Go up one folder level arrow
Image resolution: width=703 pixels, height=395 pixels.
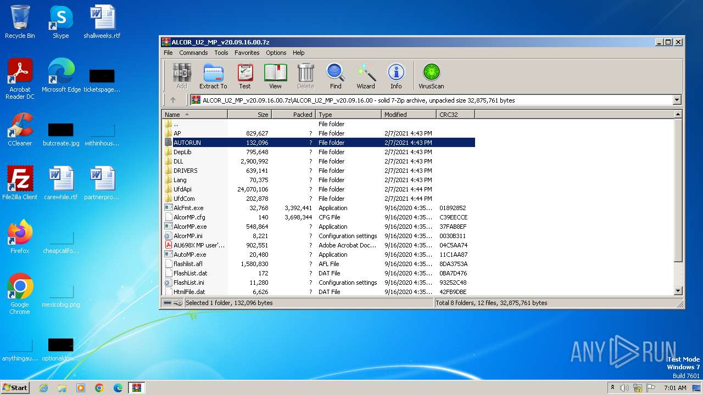(x=173, y=100)
